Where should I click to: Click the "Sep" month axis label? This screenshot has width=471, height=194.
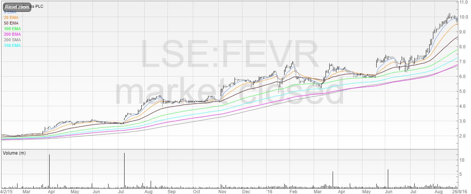pyautogui.click(x=171, y=192)
